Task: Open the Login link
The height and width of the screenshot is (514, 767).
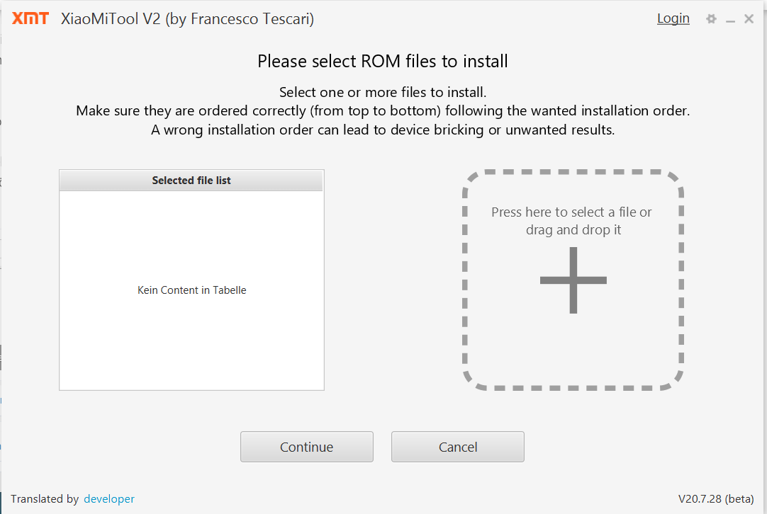Action: [x=673, y=18]
